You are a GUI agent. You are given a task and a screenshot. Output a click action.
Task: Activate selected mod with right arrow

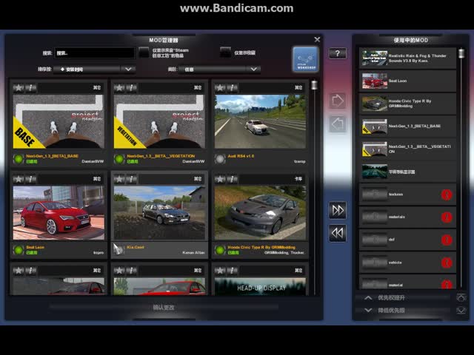pos(338,101)
